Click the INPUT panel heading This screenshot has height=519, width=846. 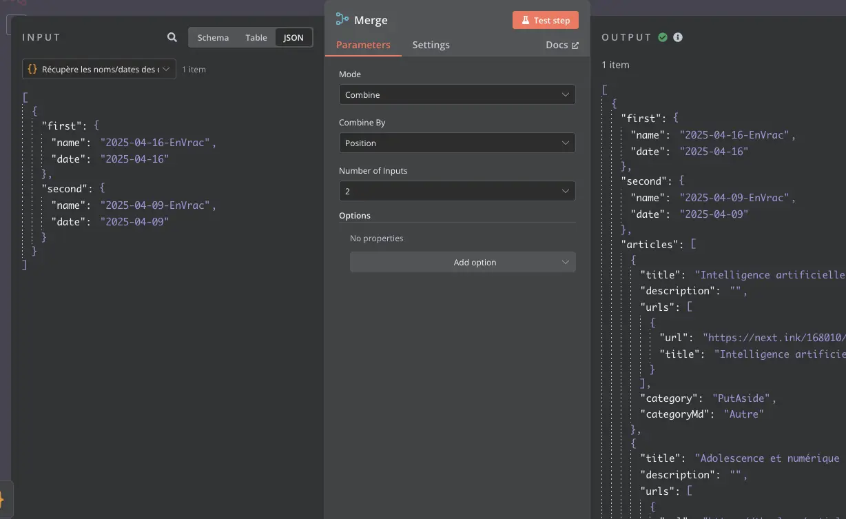click(41, 37)
